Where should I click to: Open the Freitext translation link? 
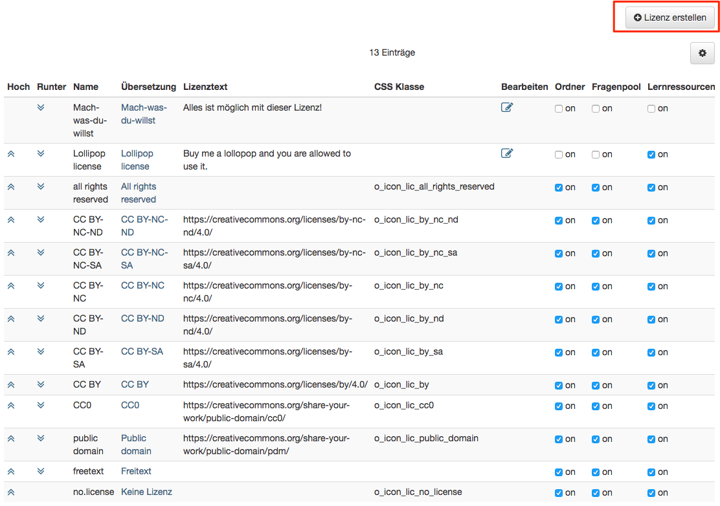pyautogui.click(x=136, y=471)
